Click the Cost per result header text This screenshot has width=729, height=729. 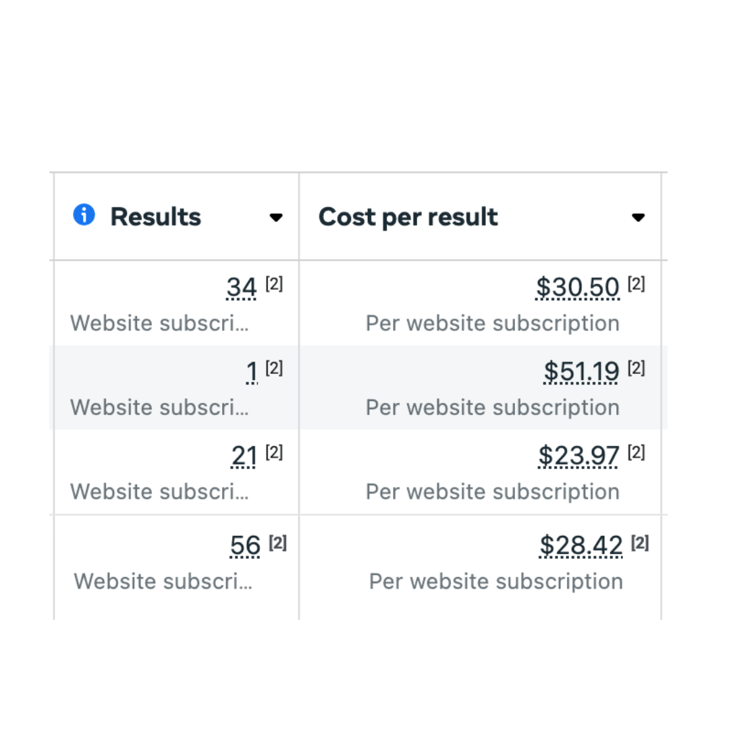tap(408, 217)
